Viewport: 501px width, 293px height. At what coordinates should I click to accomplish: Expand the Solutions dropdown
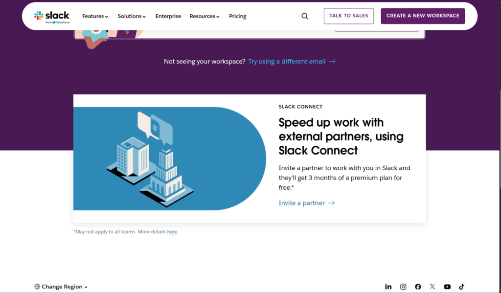(132, 16)
